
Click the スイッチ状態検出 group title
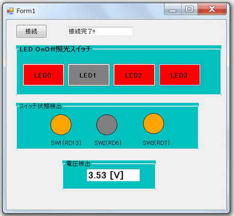point(40,106)
